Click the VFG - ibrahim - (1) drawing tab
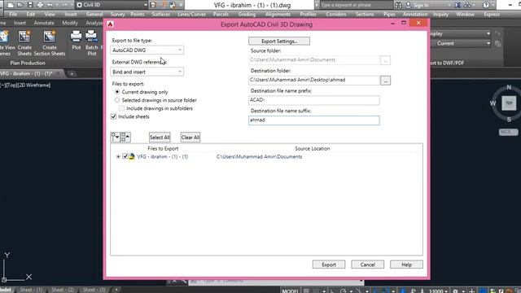 tap(29, 73)
